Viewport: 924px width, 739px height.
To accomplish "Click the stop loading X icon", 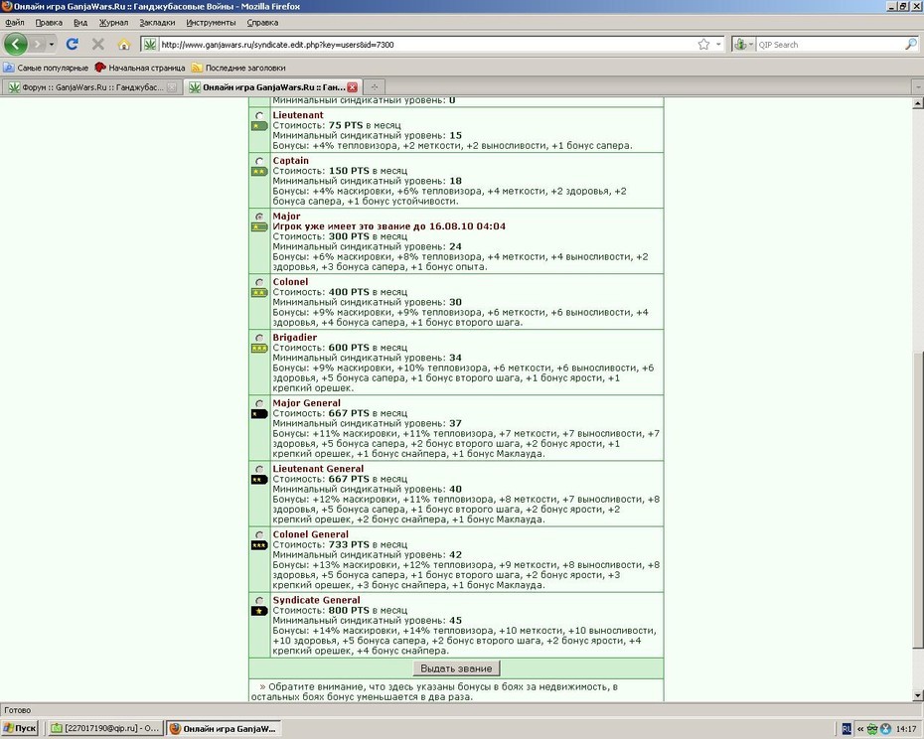I will [97, 44].
